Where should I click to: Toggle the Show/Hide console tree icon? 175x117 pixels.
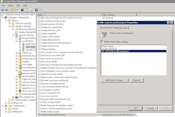(17, 10)
